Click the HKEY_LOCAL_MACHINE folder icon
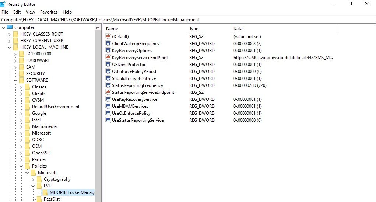This screenshot has height=202, width=376. [x=15, y=47]
